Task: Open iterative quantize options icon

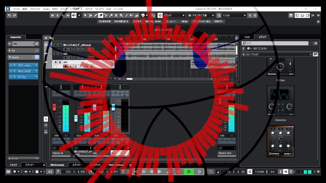Action: point(250,15)
